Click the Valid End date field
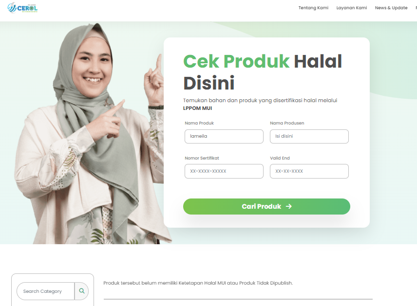 click(309, 171)
